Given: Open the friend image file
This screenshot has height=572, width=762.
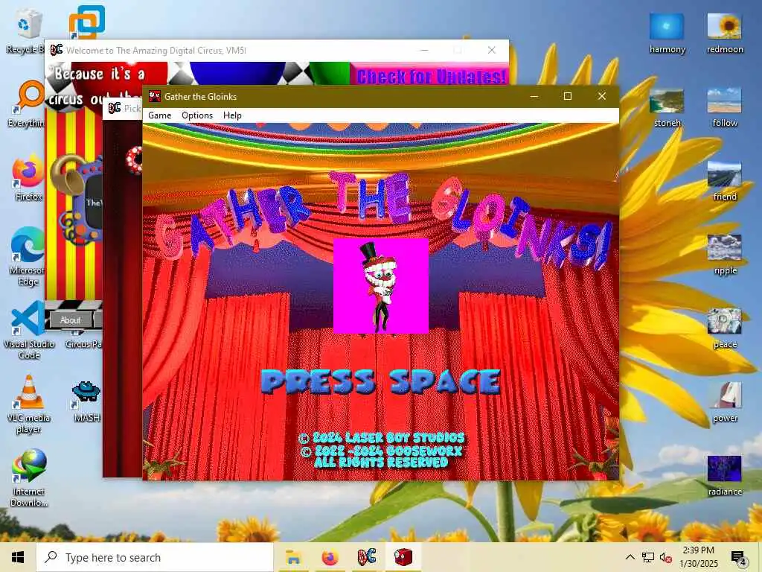Looking at the screenshot, I should point(725,181).
